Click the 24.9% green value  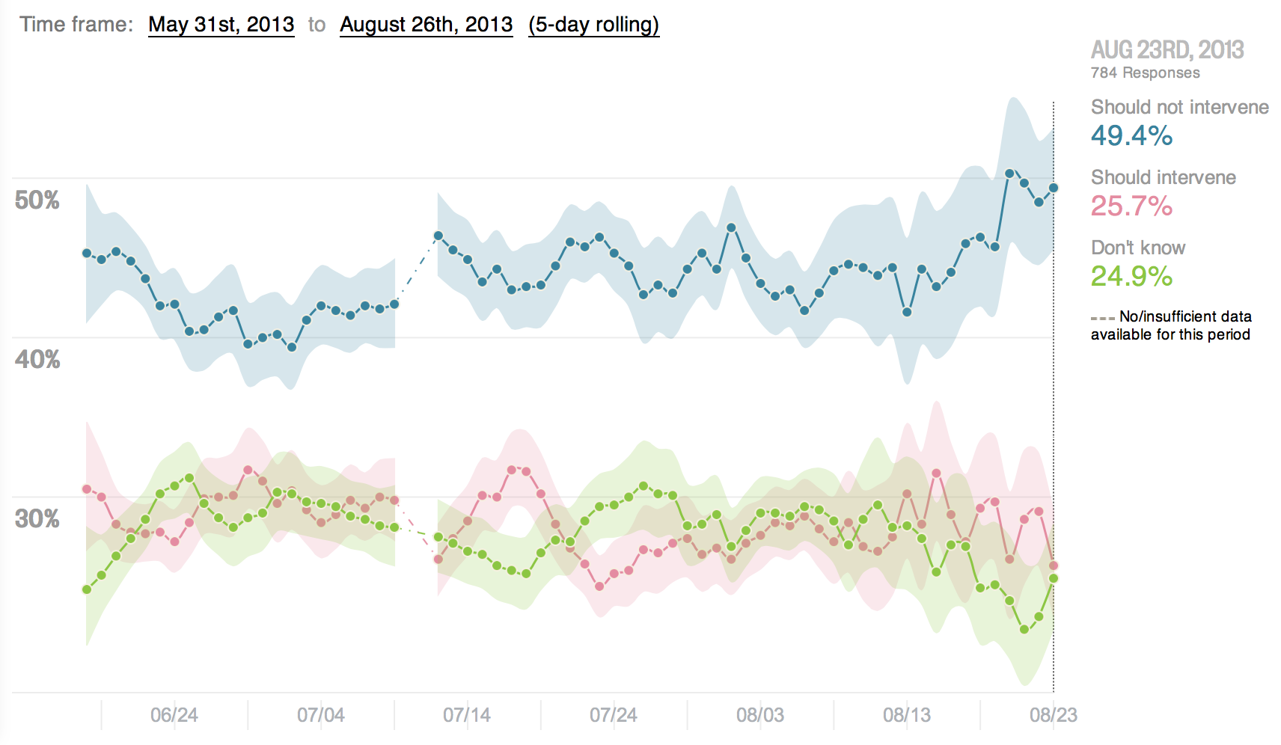[x=1131, y=276]
